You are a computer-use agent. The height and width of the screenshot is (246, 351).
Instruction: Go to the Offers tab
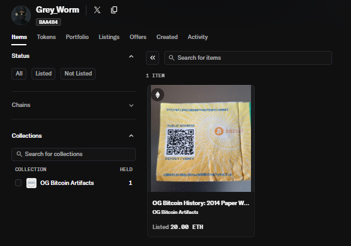pos(138,37)
